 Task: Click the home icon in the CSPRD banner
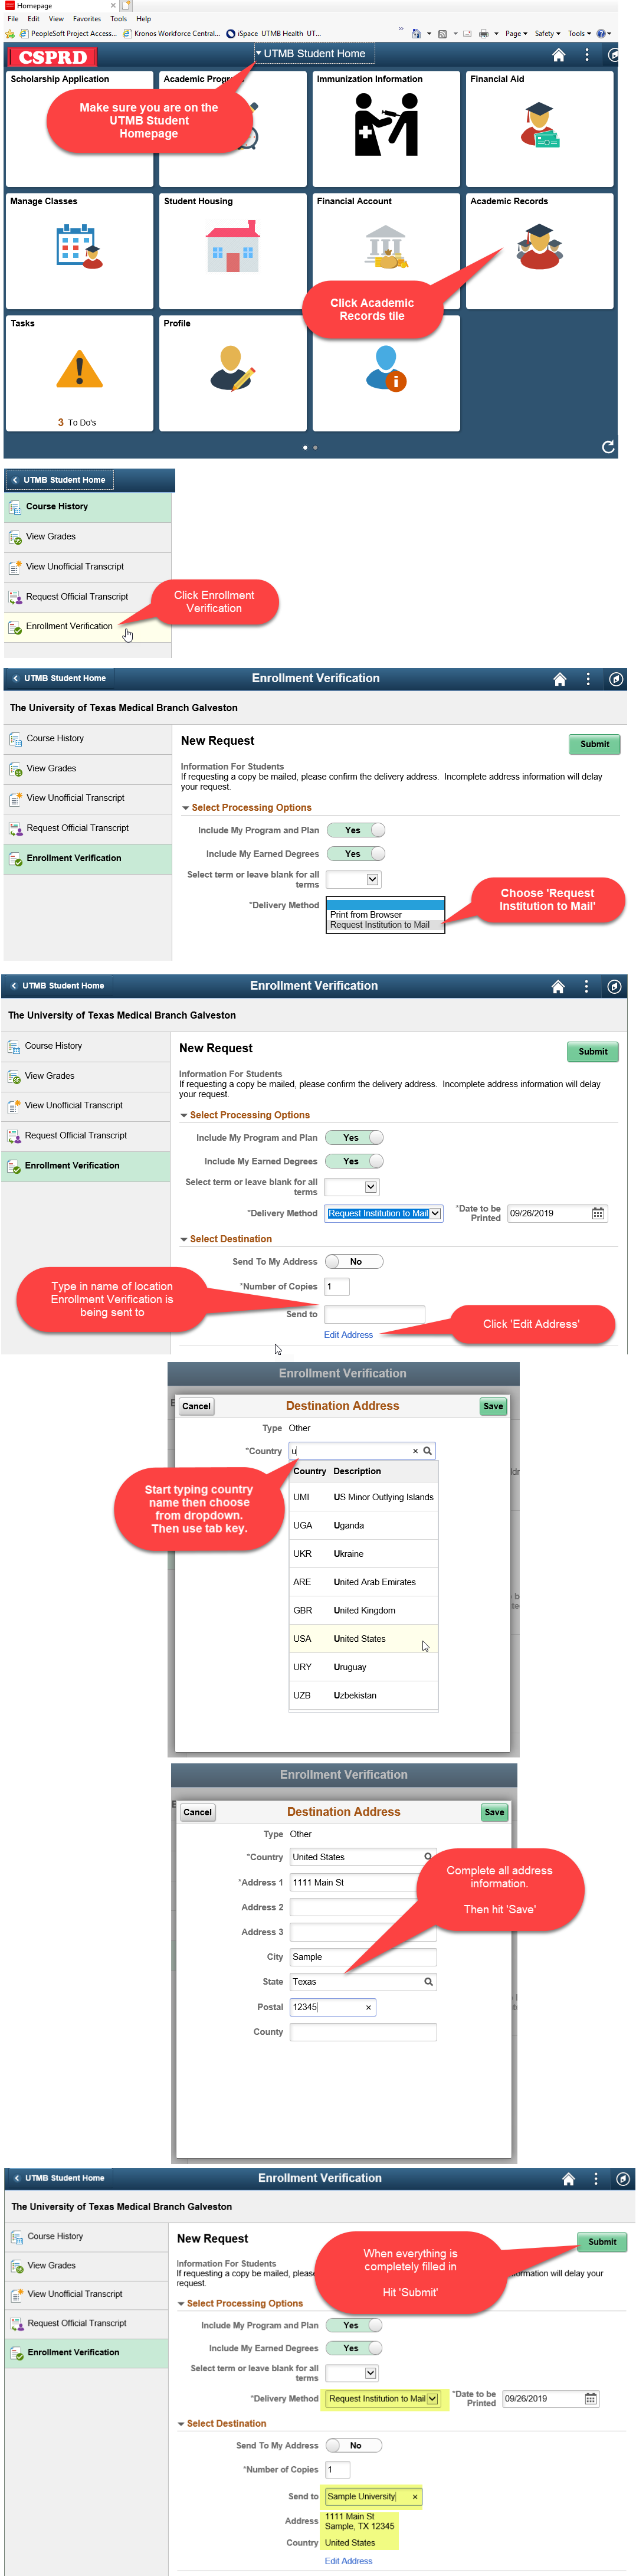point(559,55)
